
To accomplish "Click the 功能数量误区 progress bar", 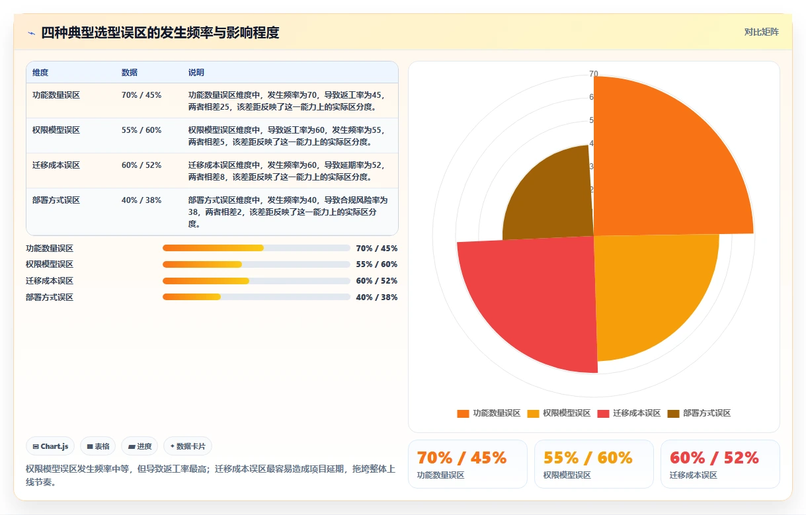I will [x=257, y=248].
